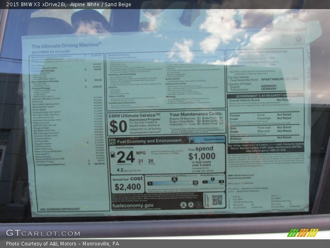The width and height of the screenshot is (330, 248).
Task: Click the middle agency seal beside fueleconomy.gov
Action: (x=191, y=205)
